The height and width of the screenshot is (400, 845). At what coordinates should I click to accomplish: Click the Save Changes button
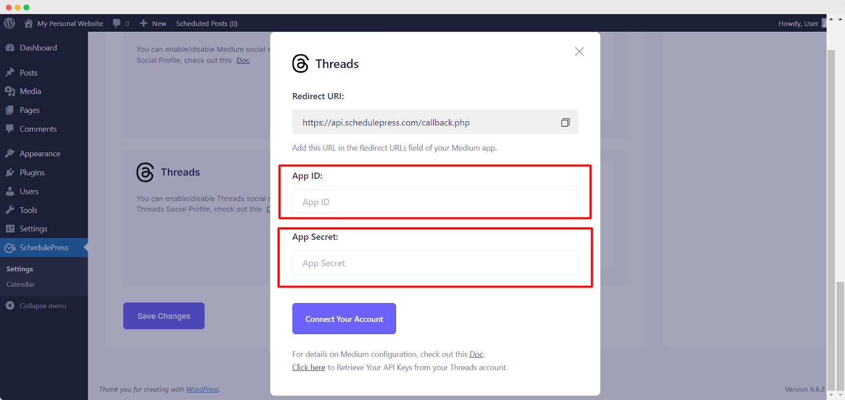click(x=163, y=316)
